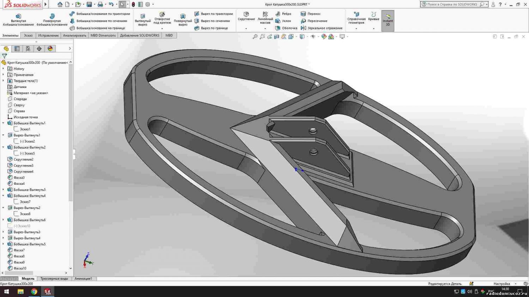Open the ConfigurationManager tab icon
Viewport: 529px width, 297px height.
click(28, 49)
